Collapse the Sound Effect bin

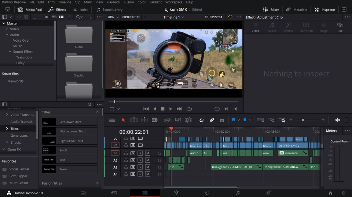[x=10, y=52]
